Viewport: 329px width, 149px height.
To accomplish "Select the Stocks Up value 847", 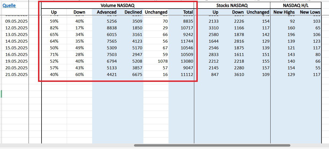I will tap(214, 75).
